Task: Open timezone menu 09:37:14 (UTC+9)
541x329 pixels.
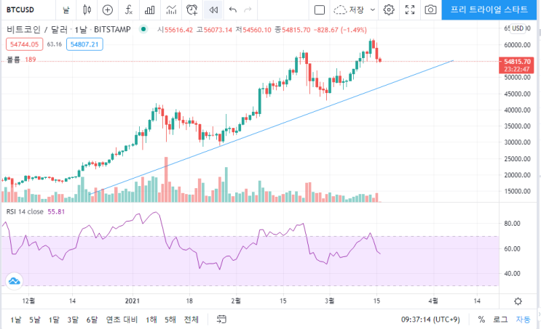Action: coord(430,320)
